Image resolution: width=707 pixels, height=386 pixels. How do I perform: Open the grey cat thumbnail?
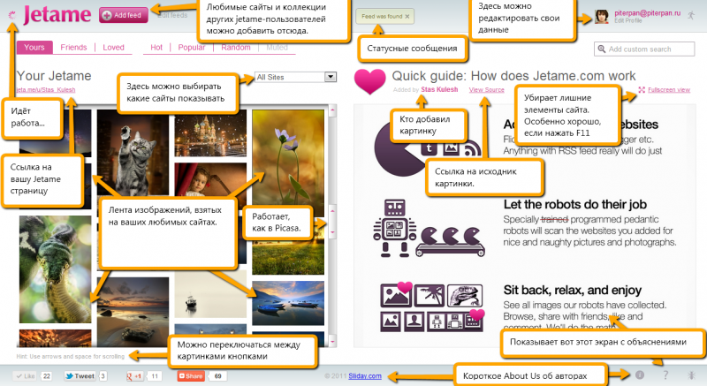133,152
